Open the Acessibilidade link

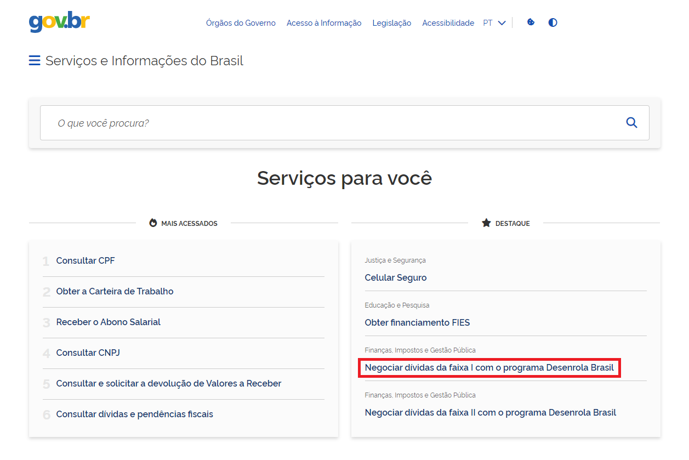pyautogui.click(x=448, y=23)
